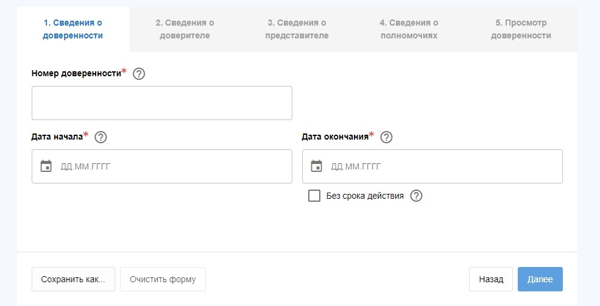This screenshot has width=600, height=306.
Task: Click help icon beside Дата окончания label
Action: [x=386, y=137]
